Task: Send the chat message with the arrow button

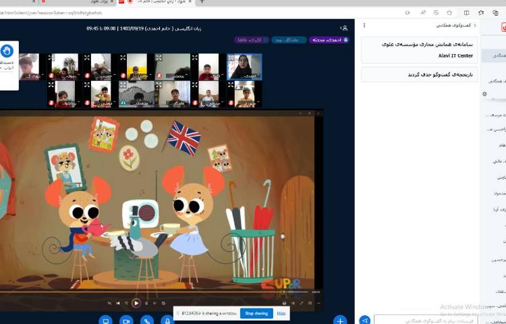Action: 364,321
